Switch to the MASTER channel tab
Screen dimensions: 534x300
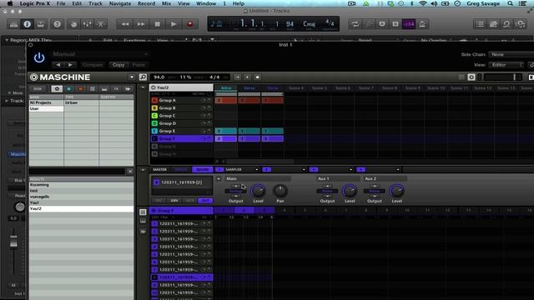159,169
